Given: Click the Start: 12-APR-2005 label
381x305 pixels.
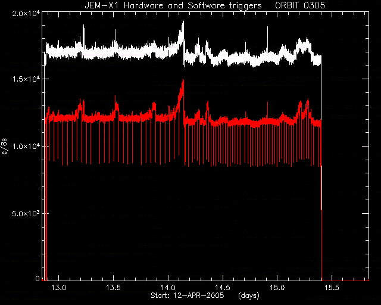Looking at the screenshot, I should click(x=188, y=295).
